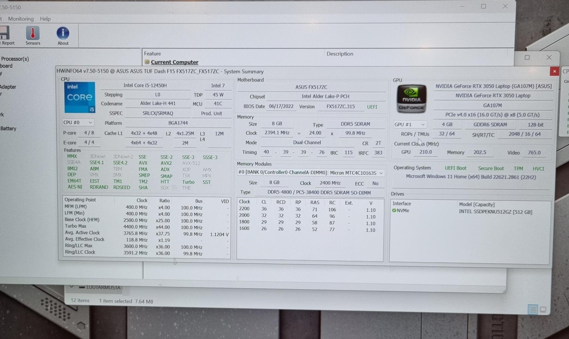The height and width of the screenshot is (339, 569).
Task: Collapse the LUUTARMUSTA tree chevron
Action: click(x=72, y=287)
